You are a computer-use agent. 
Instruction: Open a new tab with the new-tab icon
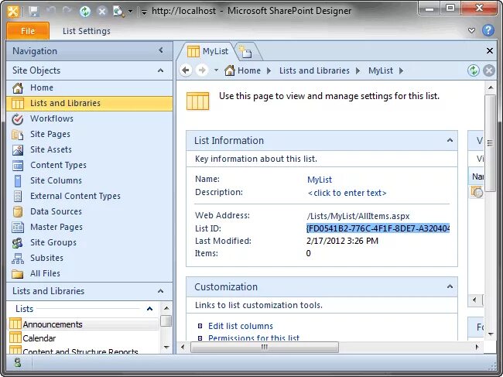point(246,52)
